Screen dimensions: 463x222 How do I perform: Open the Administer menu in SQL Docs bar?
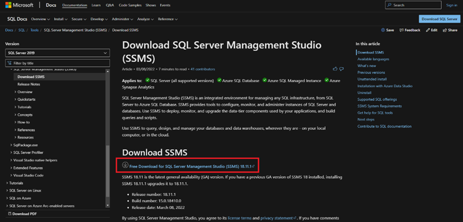point(123,19)
